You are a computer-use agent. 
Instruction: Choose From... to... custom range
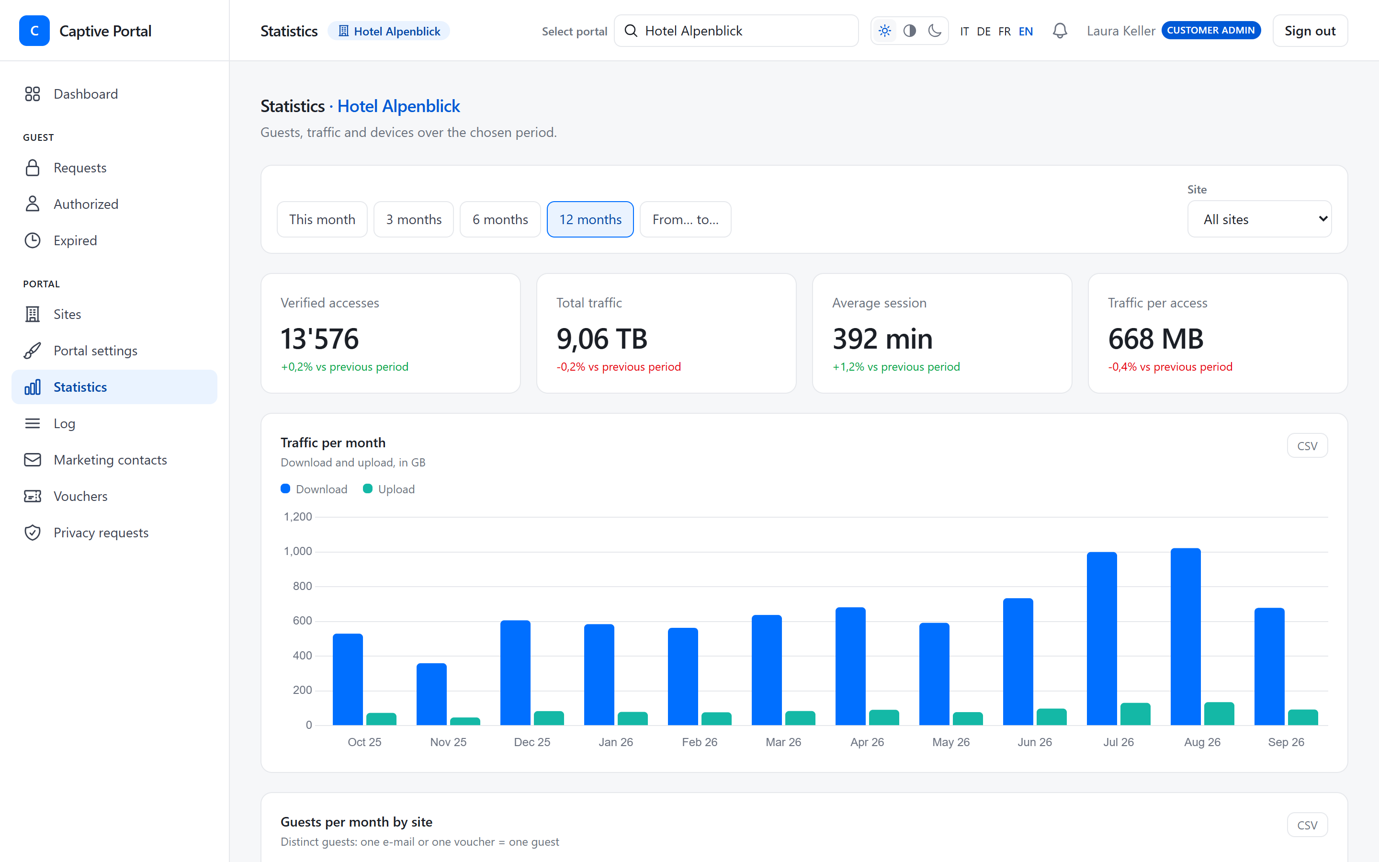[x=686, y=219]
